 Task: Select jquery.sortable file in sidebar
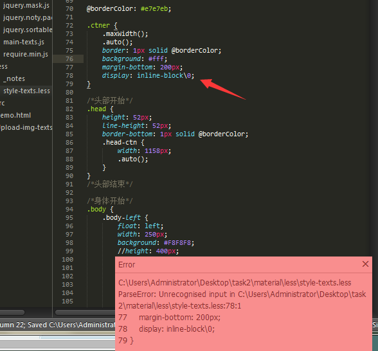(x=28, y=30)
